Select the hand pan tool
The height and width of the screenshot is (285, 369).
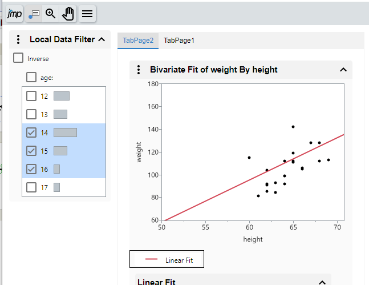(x=68, y=13)
